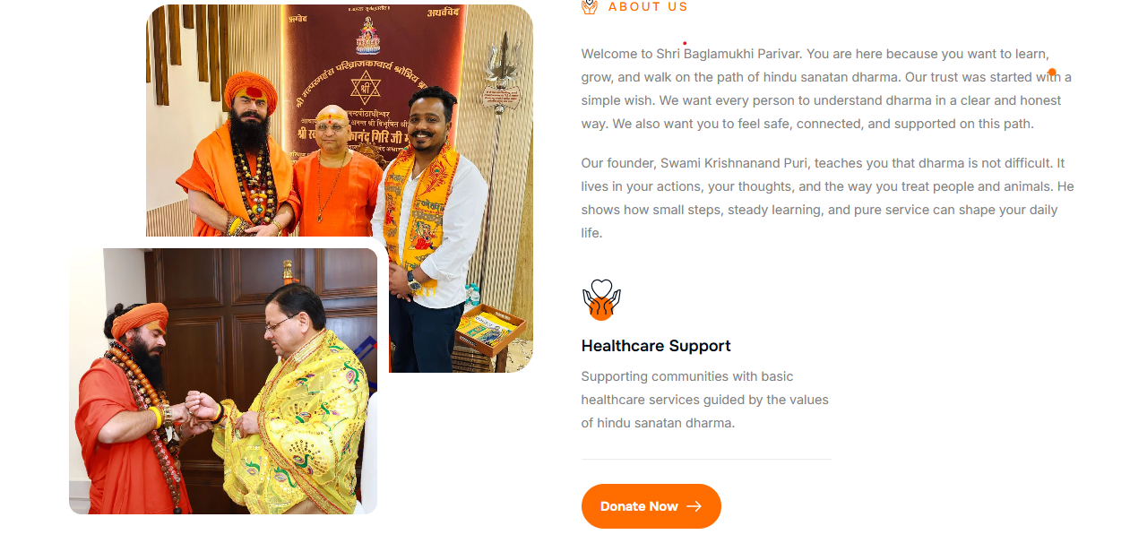
Task: Click the heart-in-hands Healthcare Support icon
Action: point(601,299)
